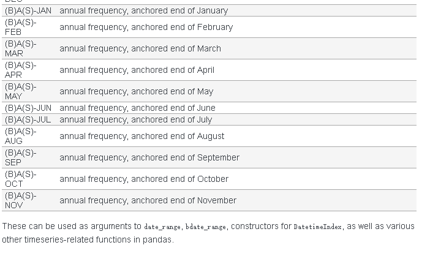Click the (B)A(S)-APR alias cell

21,70
